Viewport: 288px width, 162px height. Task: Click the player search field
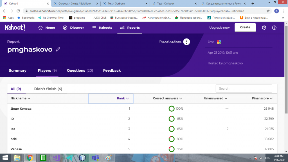pyautogui.click(x=244, y=89)
